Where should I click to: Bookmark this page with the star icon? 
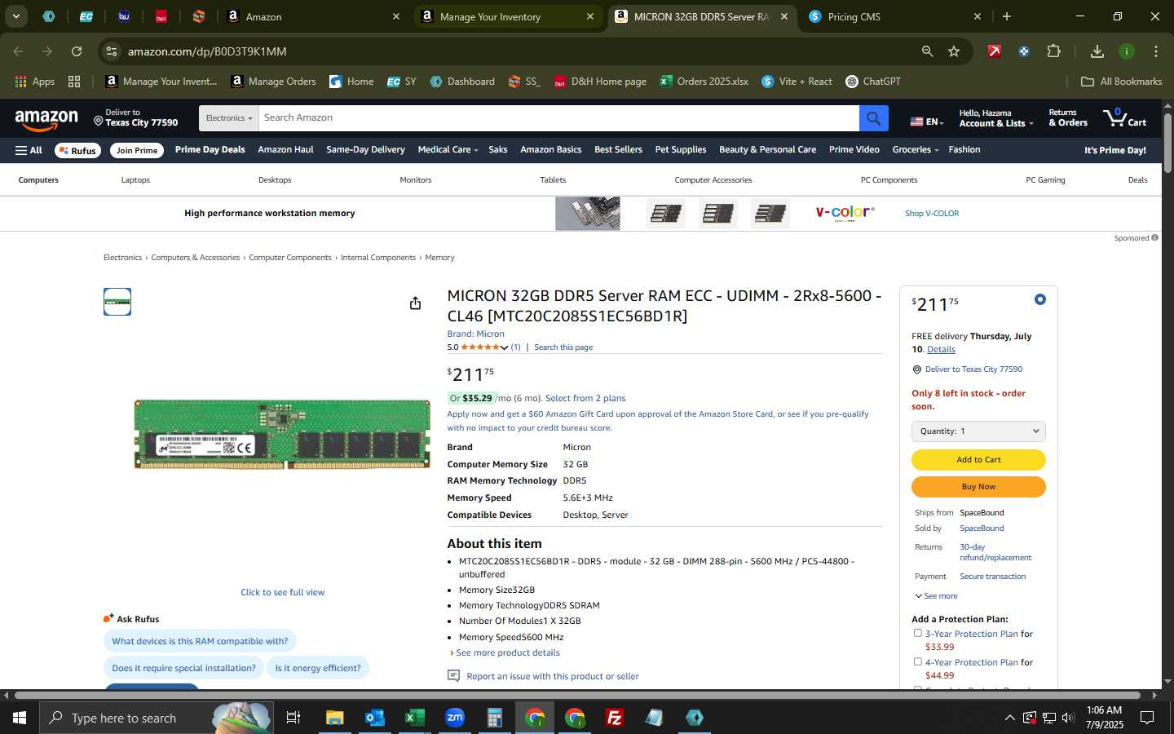[954, 51]
